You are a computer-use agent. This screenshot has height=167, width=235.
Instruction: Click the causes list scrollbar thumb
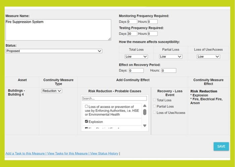[145, 112]
